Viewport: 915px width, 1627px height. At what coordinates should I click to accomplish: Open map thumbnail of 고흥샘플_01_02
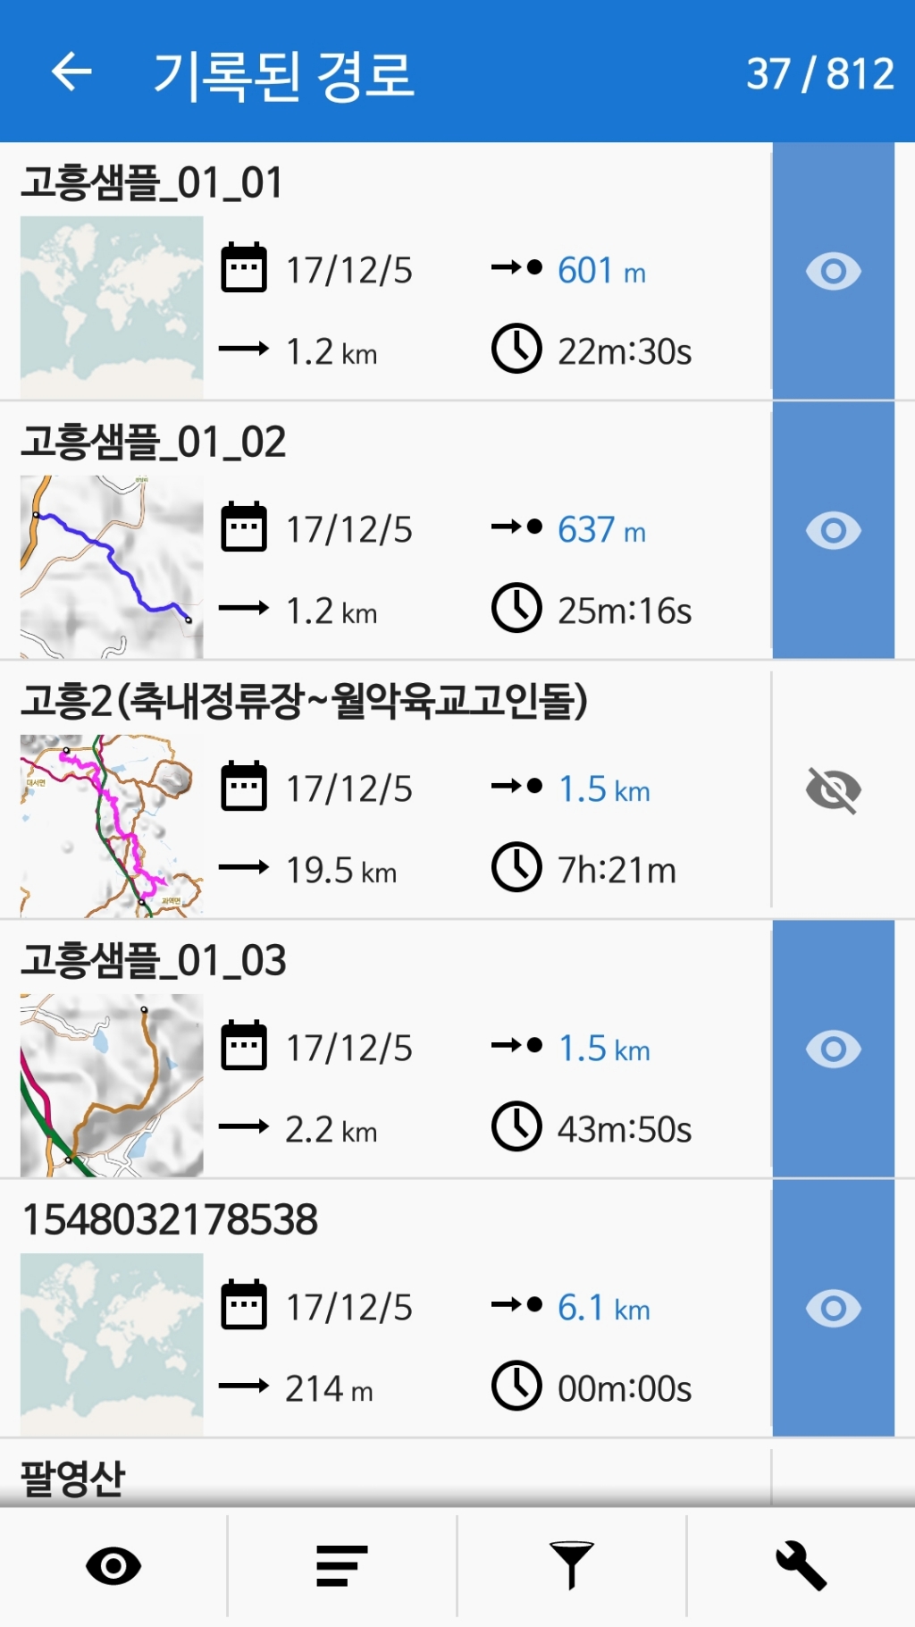(x=112, y=567)
